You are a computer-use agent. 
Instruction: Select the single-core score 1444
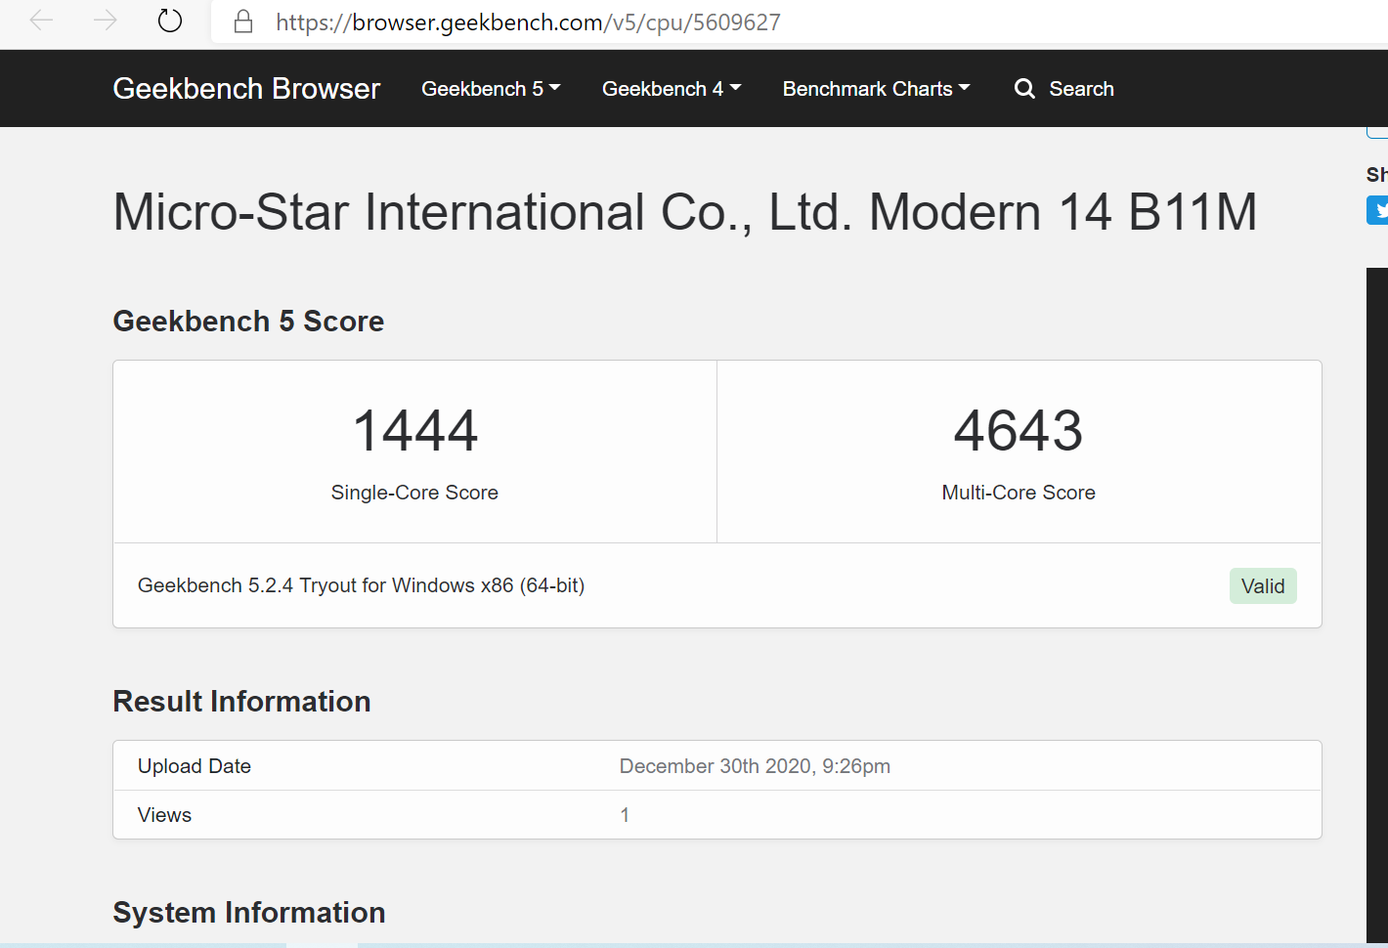pos(414,431)
